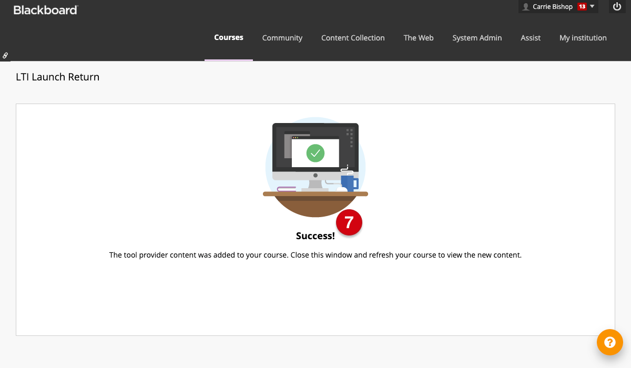Viewport: 631px width, 368px height.
Task: Expand the user menu dropdown arrow
Action: tap(593, 7)
